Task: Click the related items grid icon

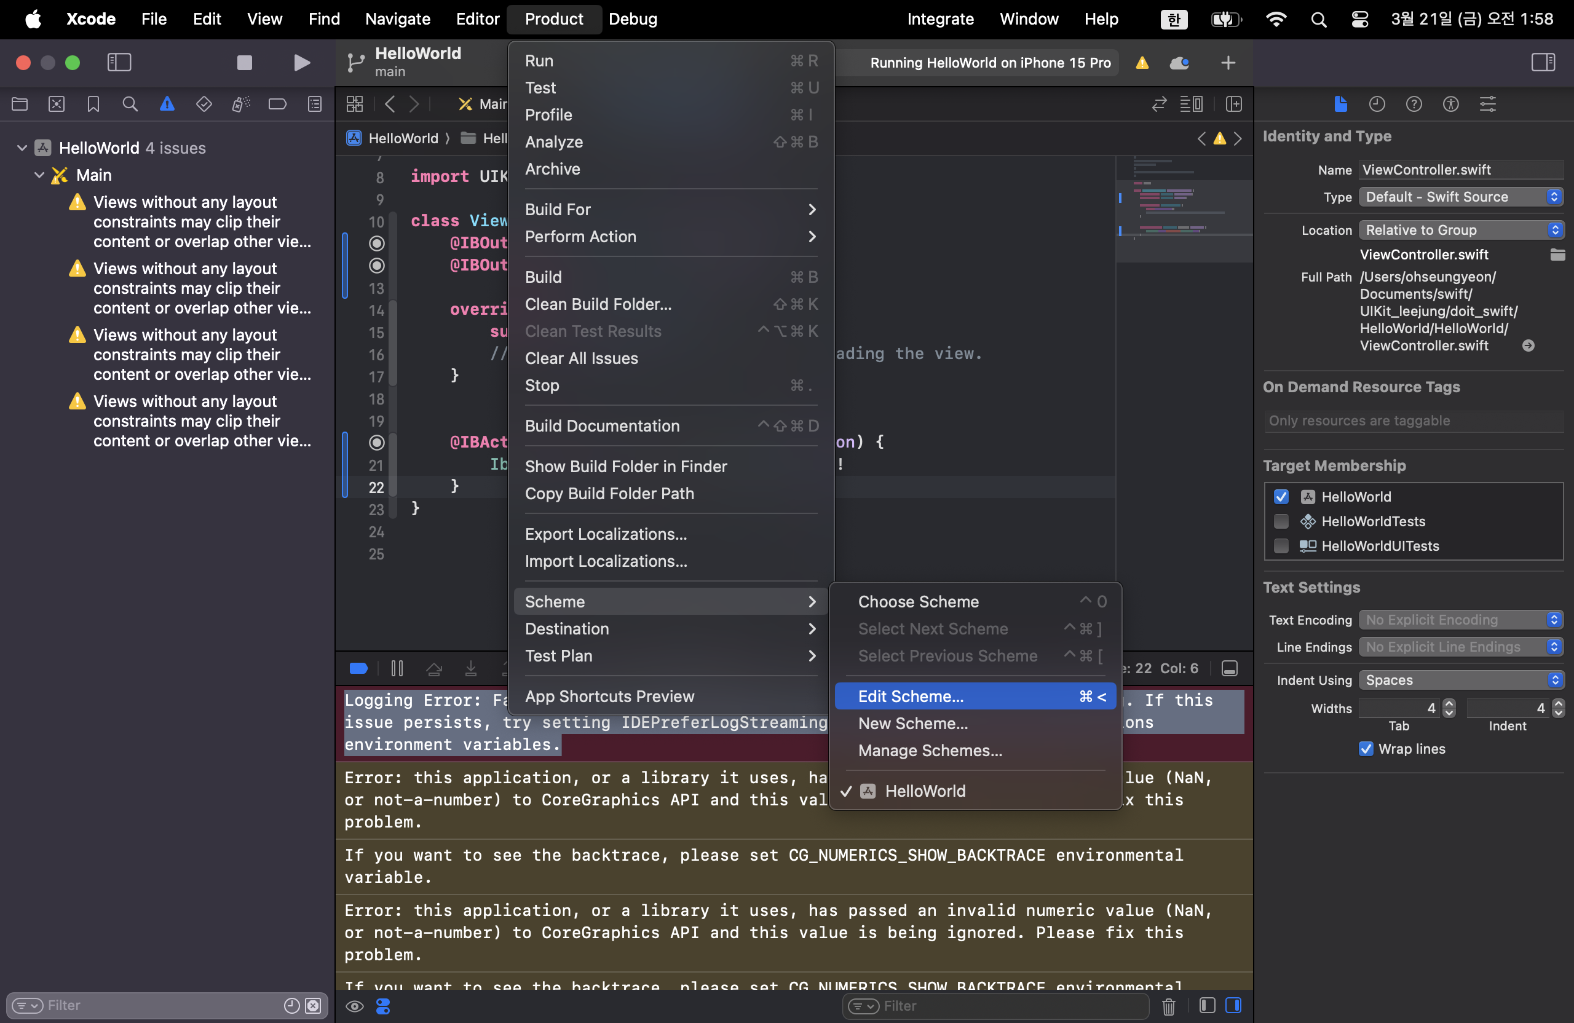Action: [x=355, y=104]
